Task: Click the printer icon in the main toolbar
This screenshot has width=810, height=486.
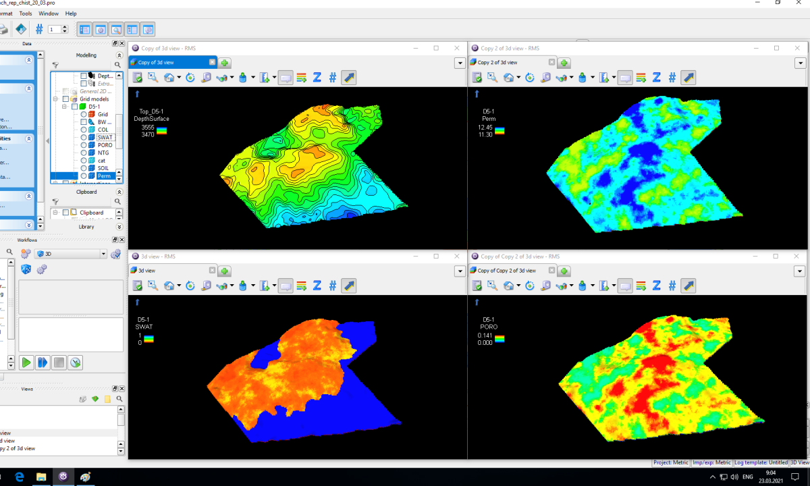Action: tap(3, 29)
